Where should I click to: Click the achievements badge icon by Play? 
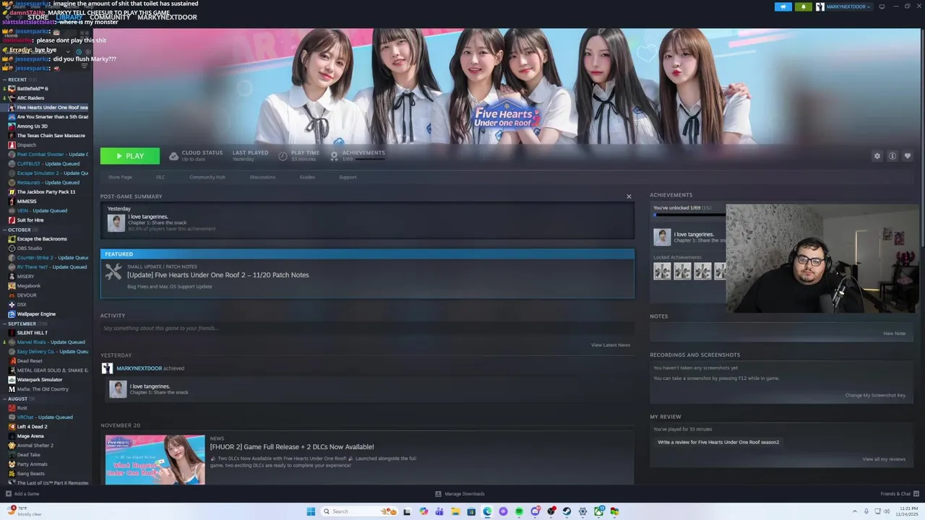pos(334,156)
